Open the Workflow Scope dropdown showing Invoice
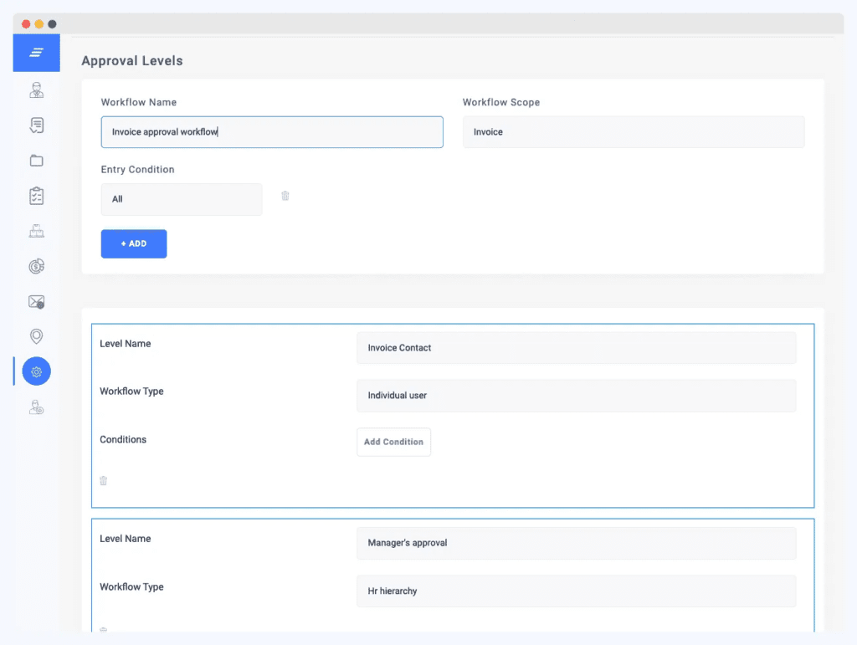Image resolution: width=857 pixels, height=645 pixels. (x=634, y=131)
